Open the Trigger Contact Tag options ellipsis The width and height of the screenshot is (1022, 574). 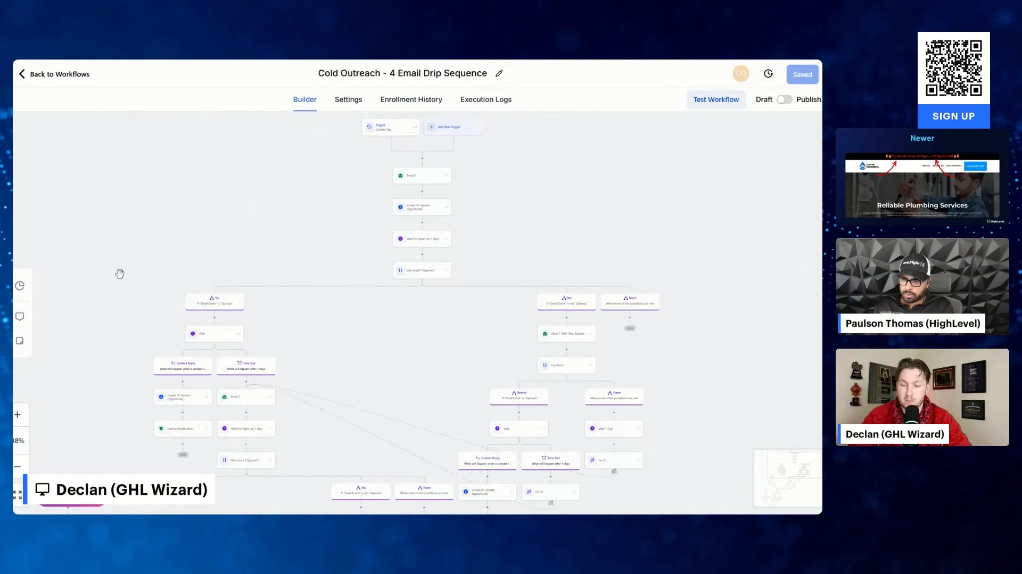415,127
